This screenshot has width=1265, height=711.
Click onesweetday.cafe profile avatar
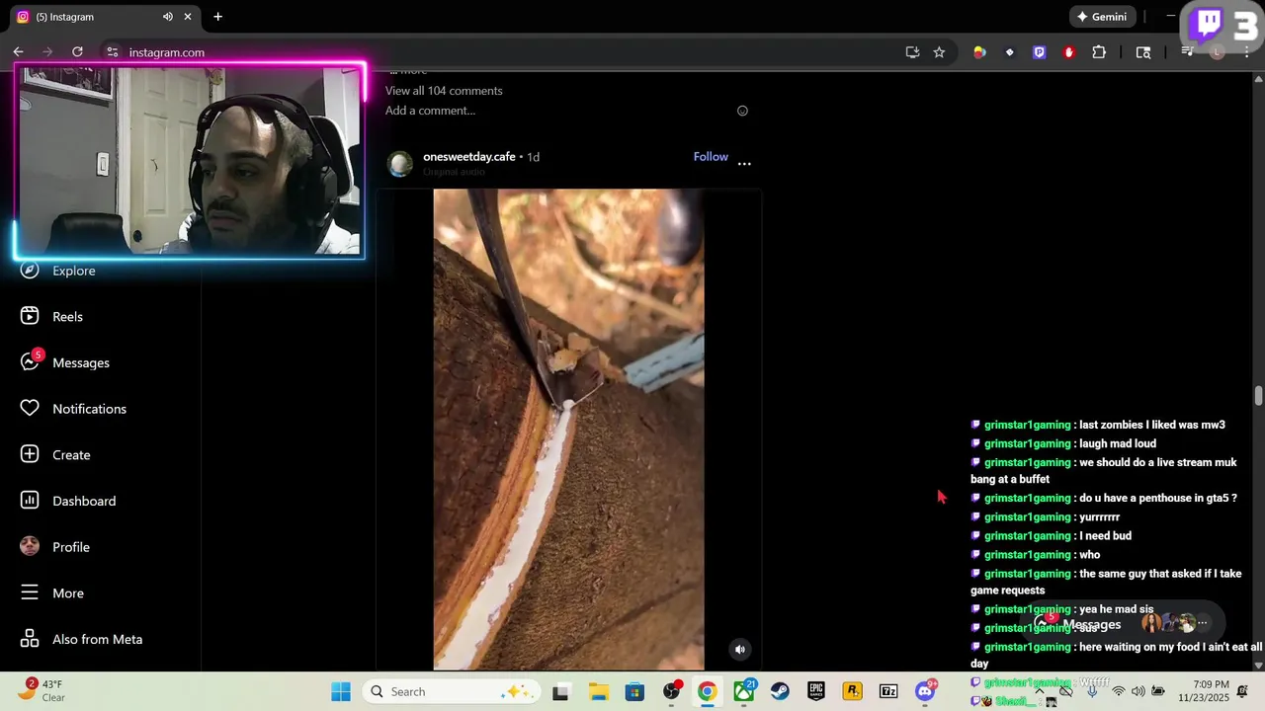[400, 164]
